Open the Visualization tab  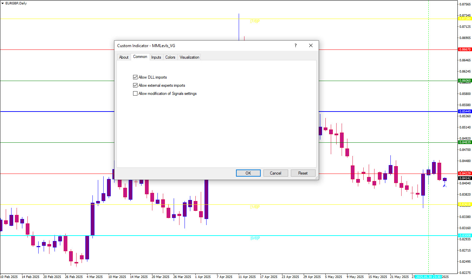[x=189, y=57]
